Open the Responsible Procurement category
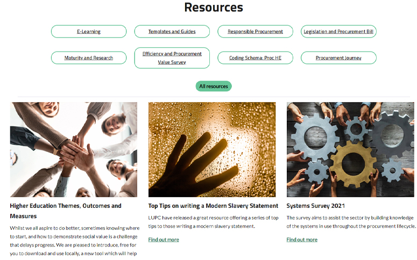 [x=255, y=31]
